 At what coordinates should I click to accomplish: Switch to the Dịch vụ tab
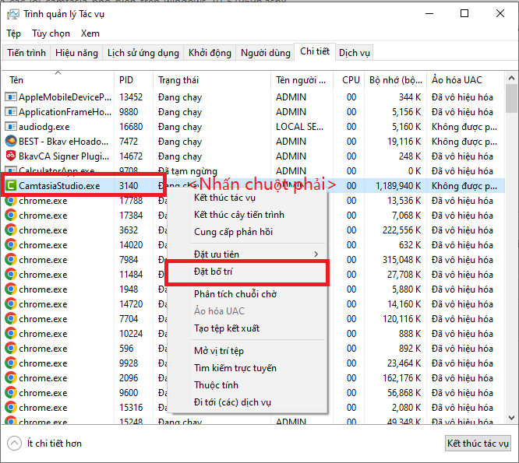(x=354, y=53)
